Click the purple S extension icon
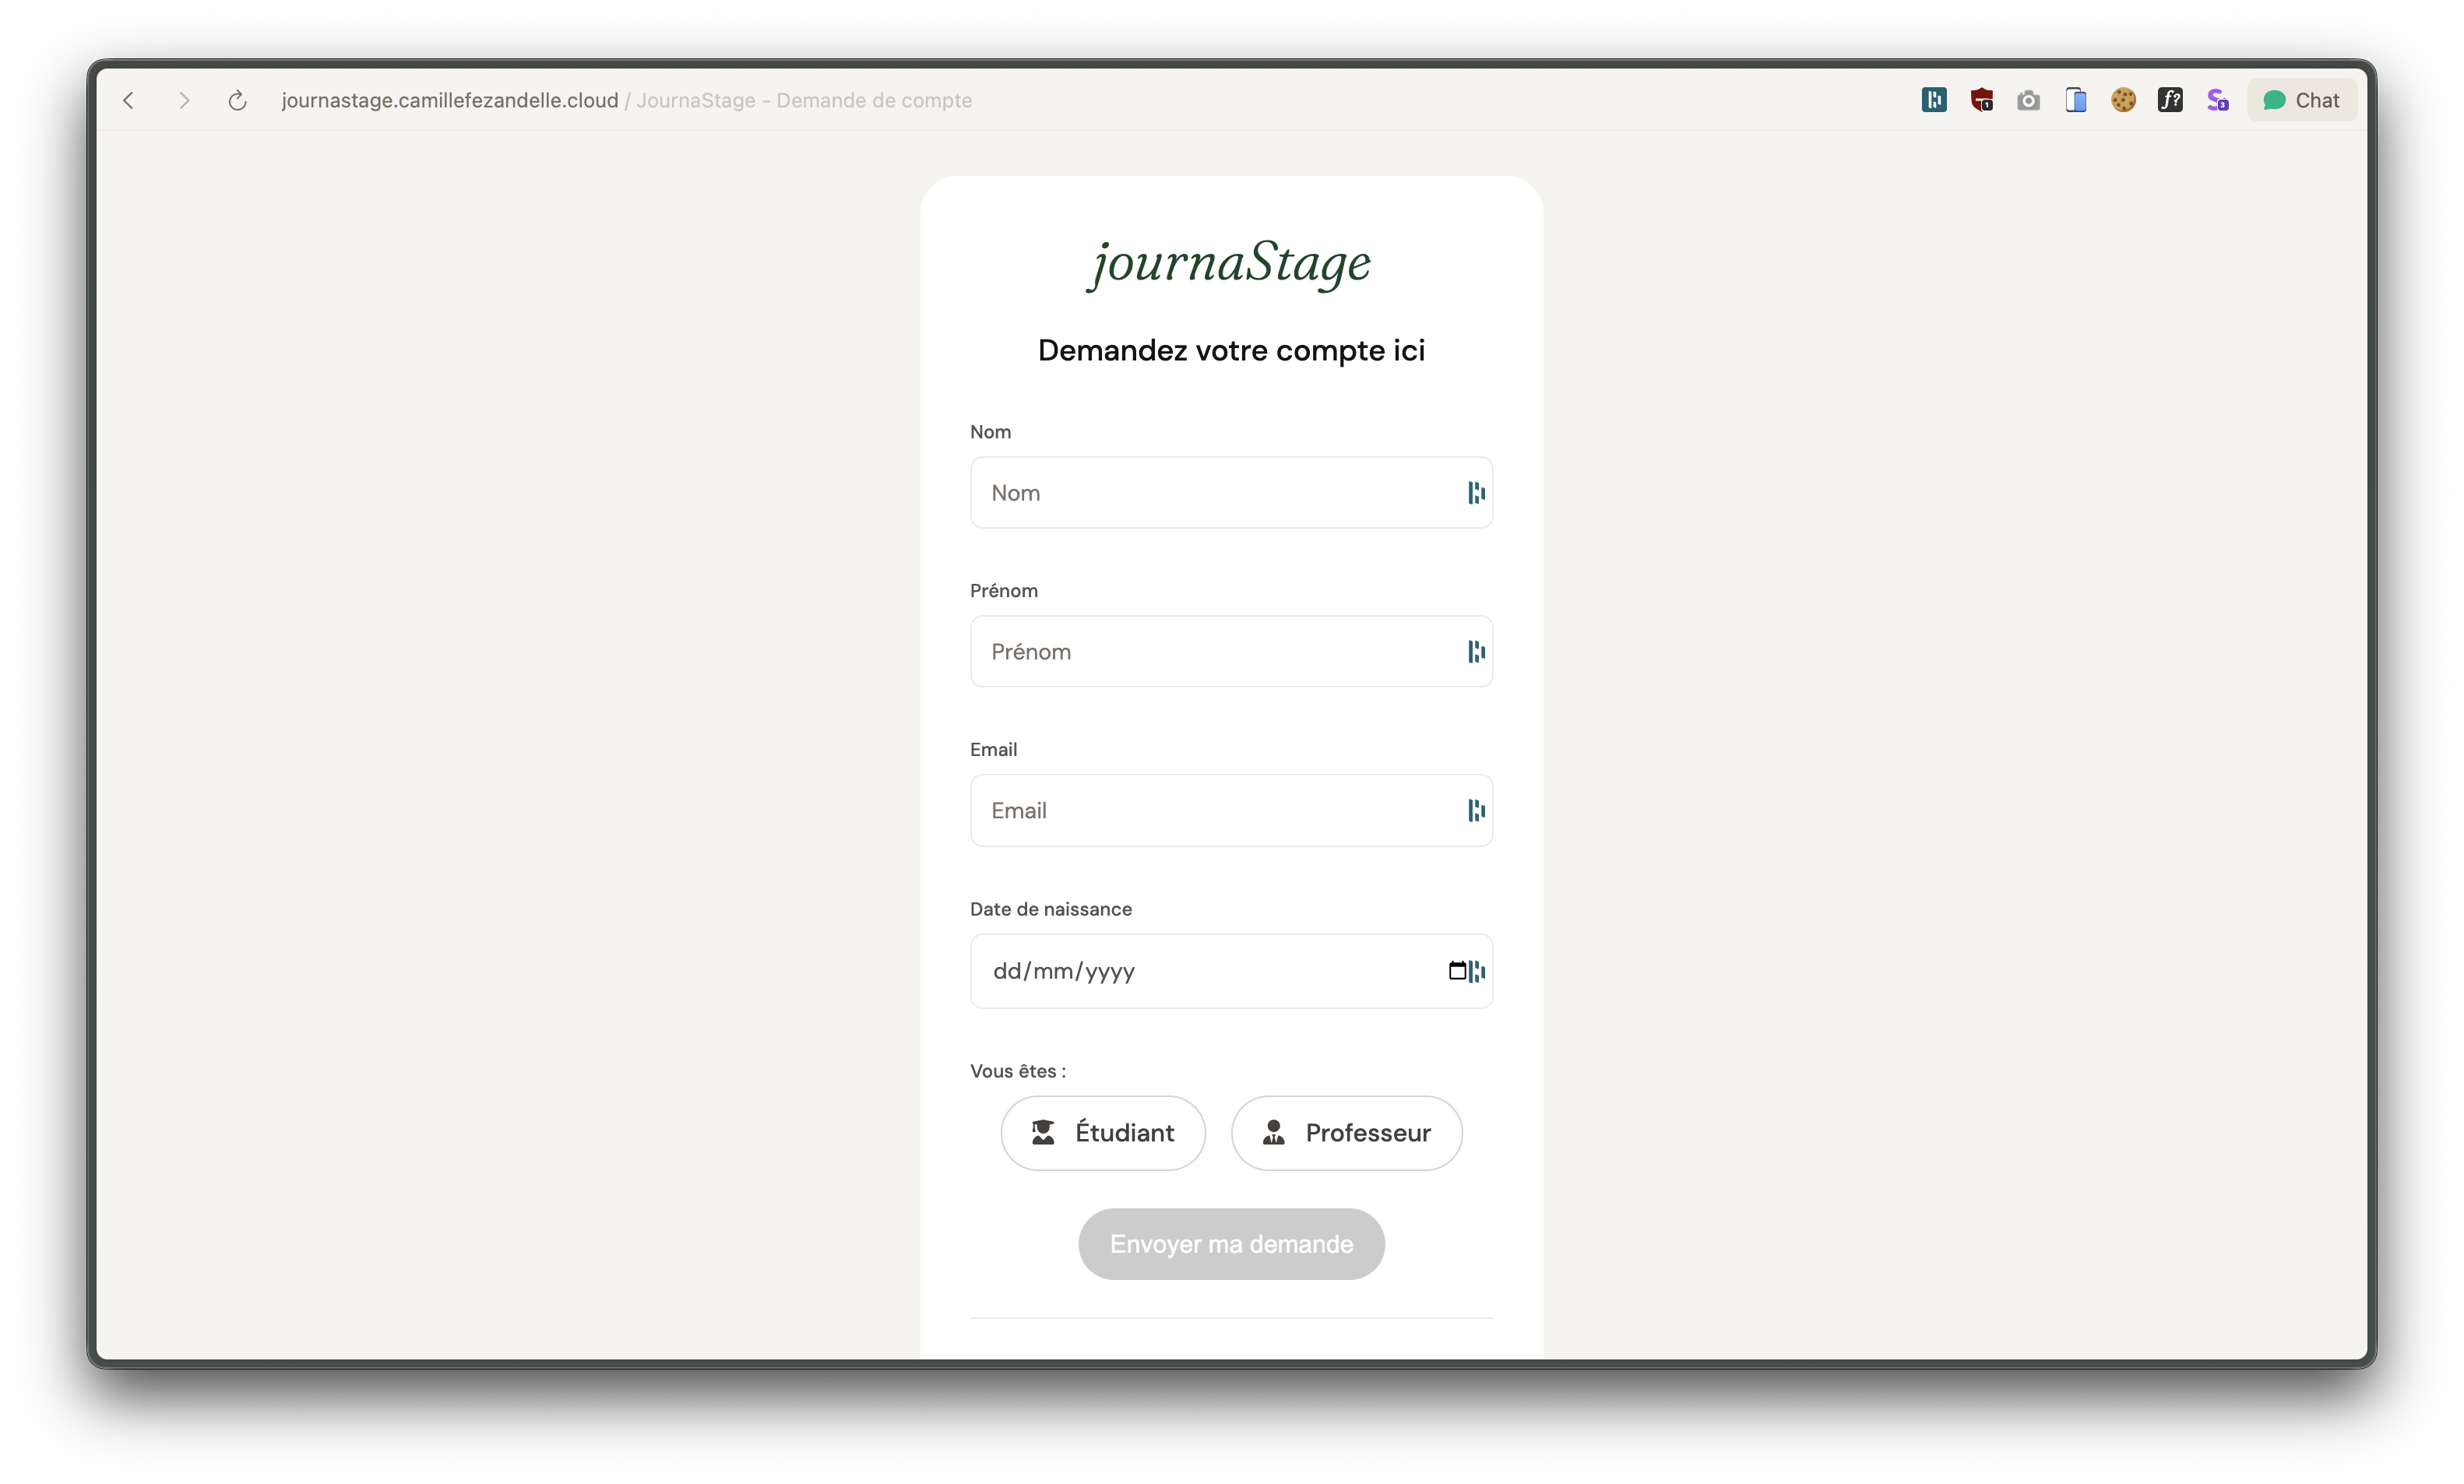Screen dimensions: 2464x1484 2217,100
